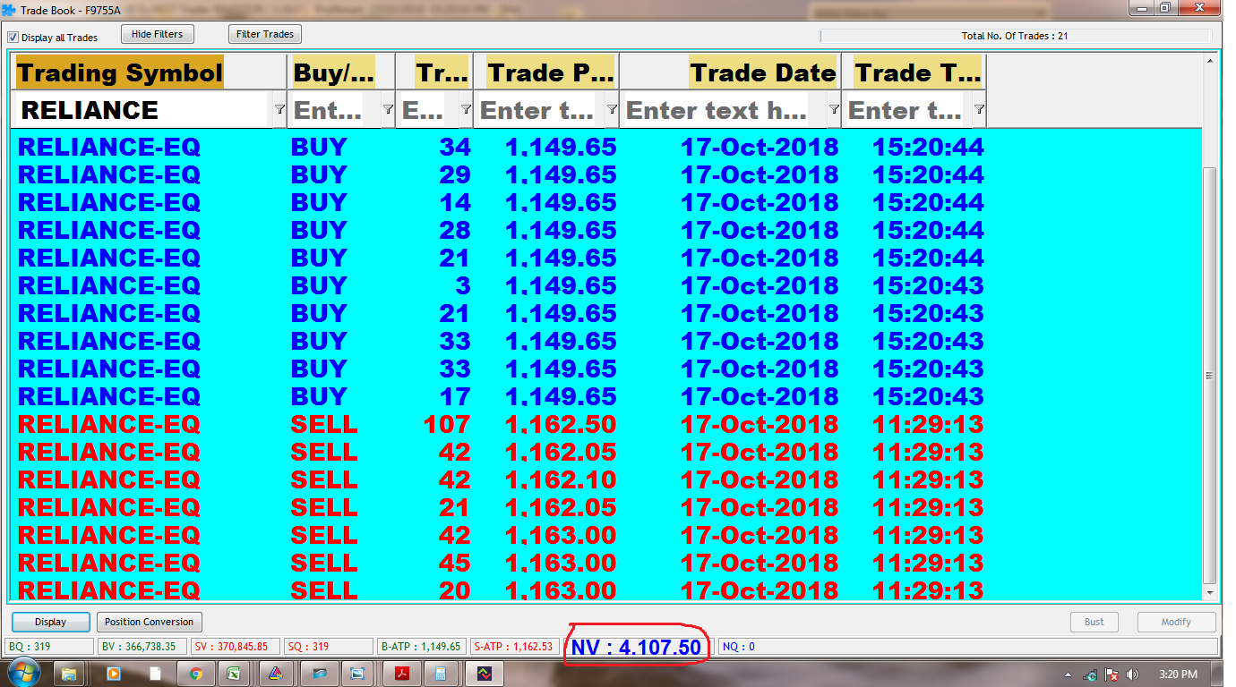The height and width of the screenshot is (687, 1236).
Task: Open Calculator from the taskbar
Action: click(440, 674)
